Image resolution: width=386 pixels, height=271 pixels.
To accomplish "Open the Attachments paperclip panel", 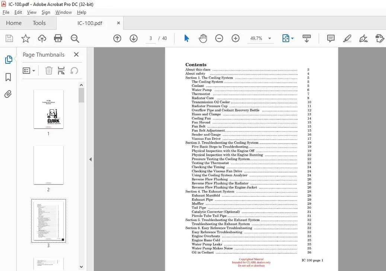I will (8, 94).
